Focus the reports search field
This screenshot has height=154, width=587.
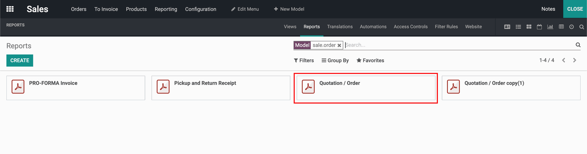[x=459, y=45]
